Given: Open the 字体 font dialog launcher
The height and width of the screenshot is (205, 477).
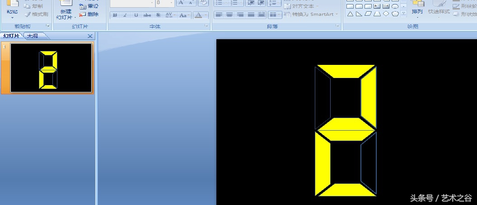Looking at the screenshot, I should point(206,26).
